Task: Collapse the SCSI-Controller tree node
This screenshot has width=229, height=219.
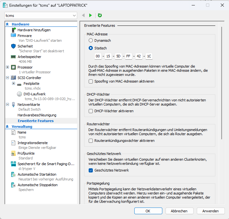Action: (x=8, y=78)
